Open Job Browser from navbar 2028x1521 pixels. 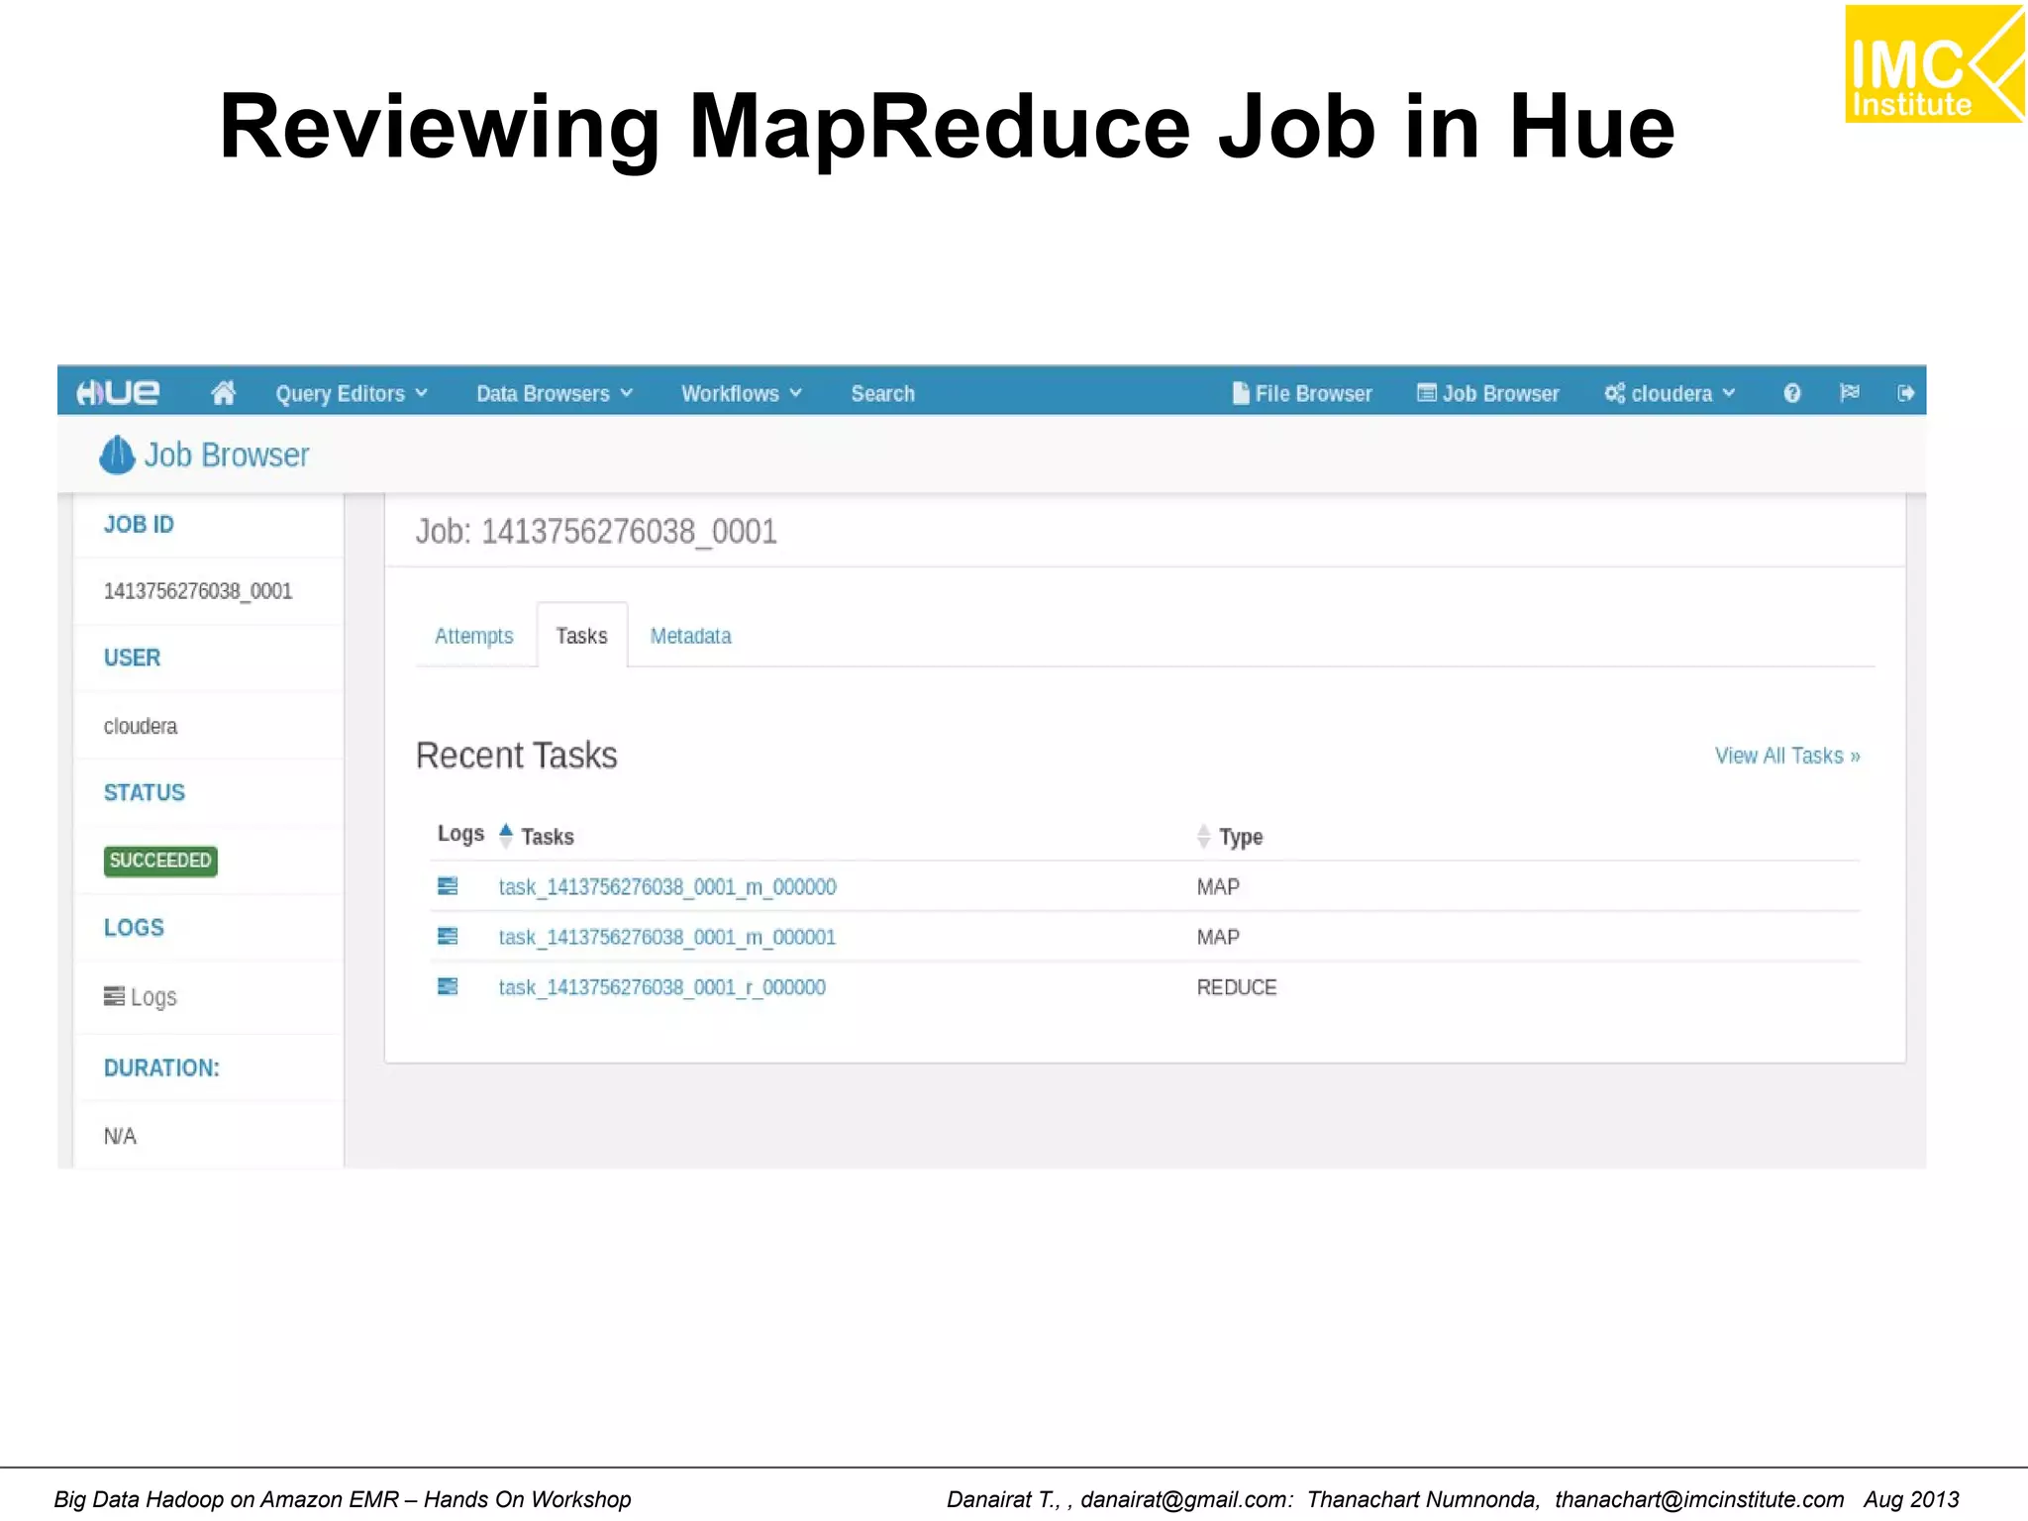pos(1488,394)
